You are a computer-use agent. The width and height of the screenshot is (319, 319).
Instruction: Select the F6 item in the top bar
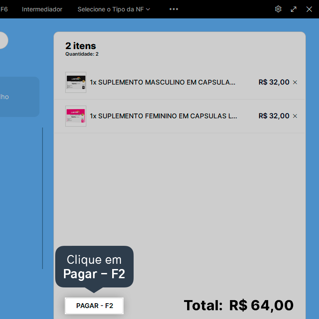(x=4, y=9)
